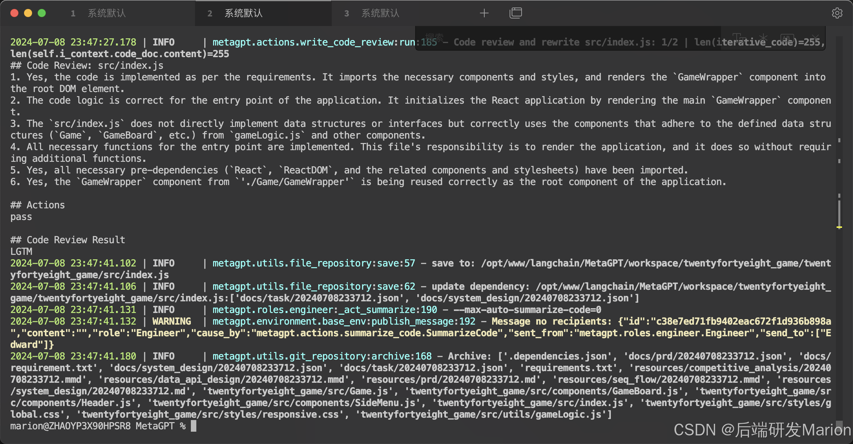Open terminal settings gear

(x=837, y=13)
